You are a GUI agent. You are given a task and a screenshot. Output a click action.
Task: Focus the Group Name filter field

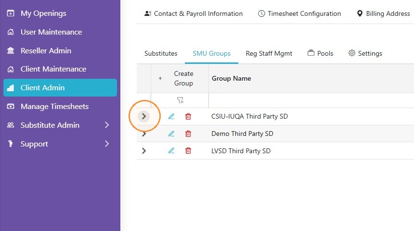[x=311, y=100]
